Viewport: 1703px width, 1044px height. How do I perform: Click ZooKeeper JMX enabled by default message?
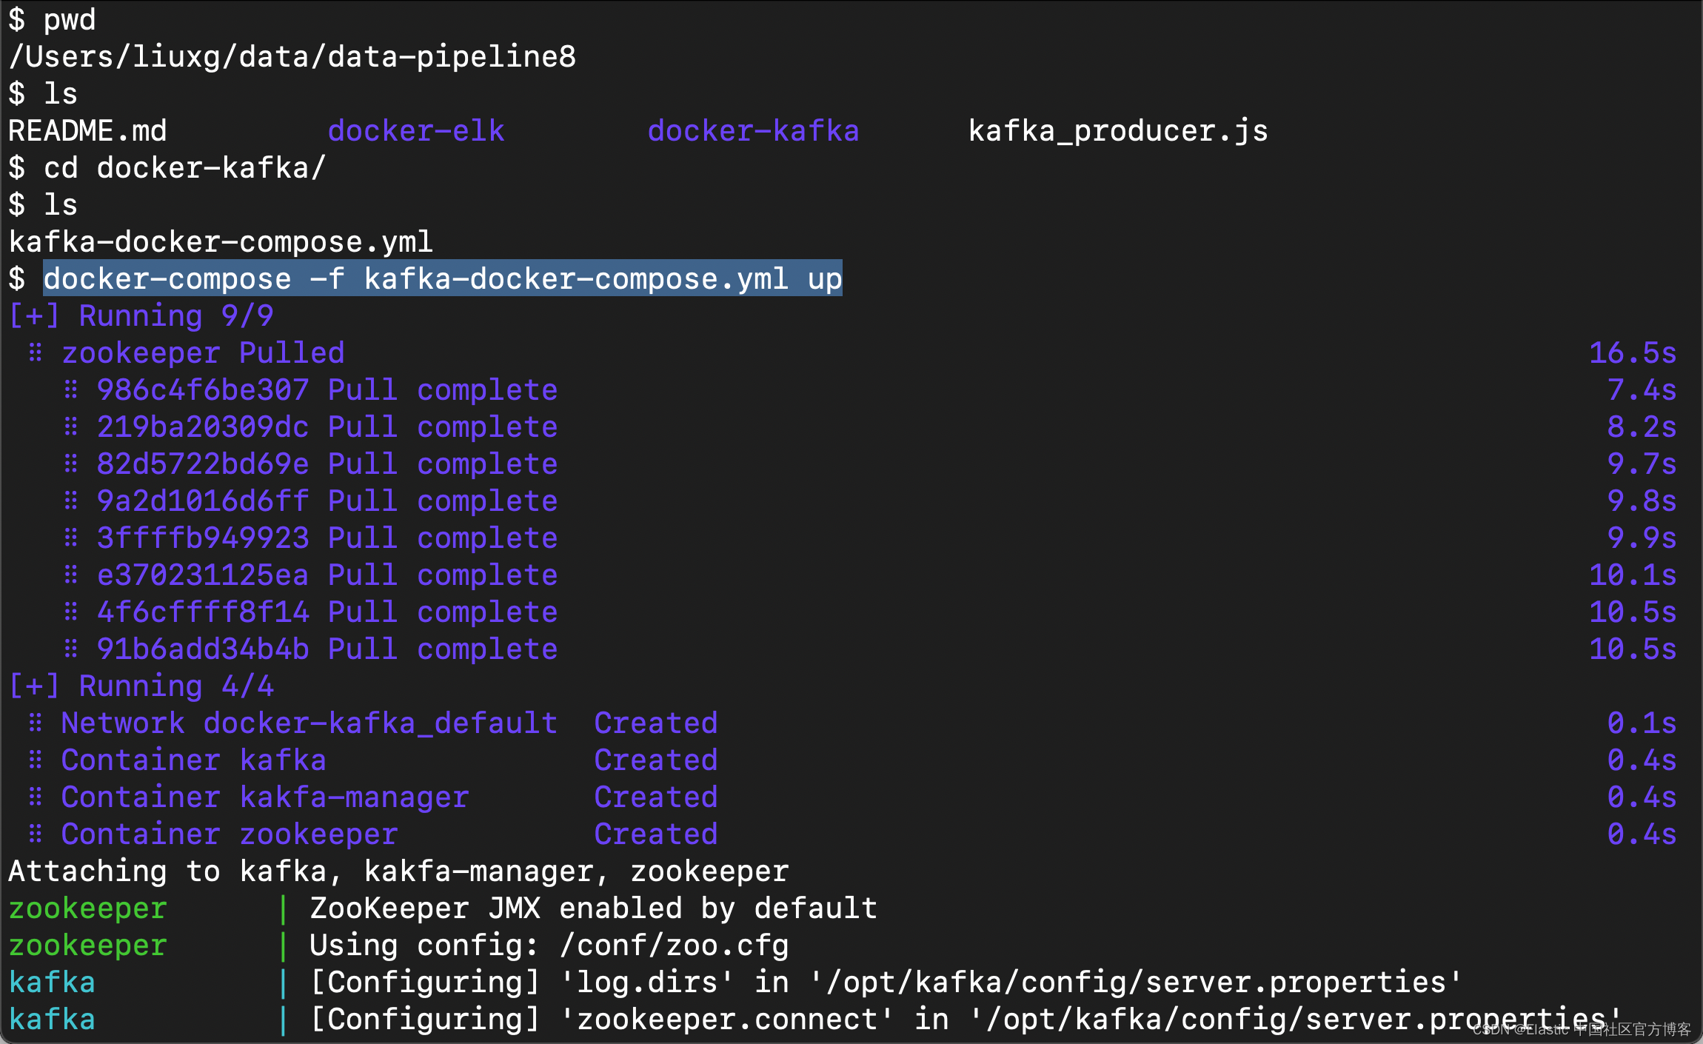pyautogui.click(x=594, y=909)
